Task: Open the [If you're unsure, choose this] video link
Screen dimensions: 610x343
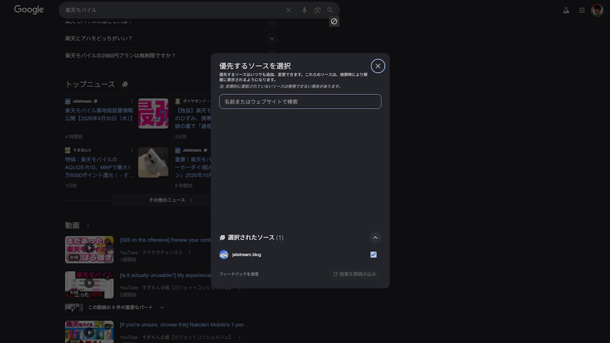Action: (x=184, y=325)
